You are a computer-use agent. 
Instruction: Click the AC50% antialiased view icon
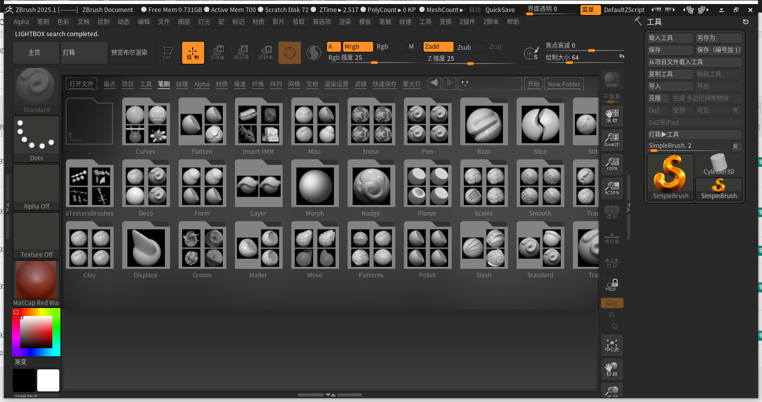pos(612,188)
